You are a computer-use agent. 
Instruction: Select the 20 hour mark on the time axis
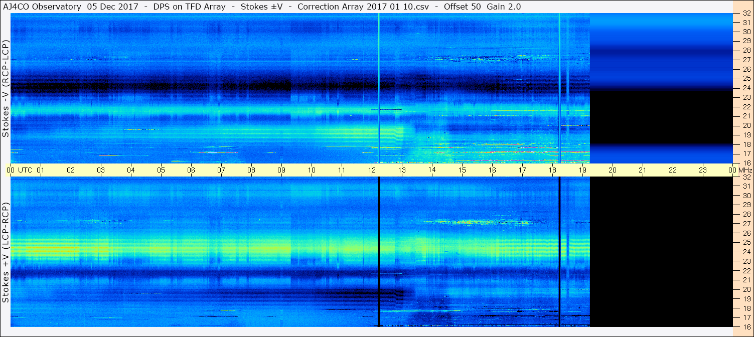click(x=613, y=170)
